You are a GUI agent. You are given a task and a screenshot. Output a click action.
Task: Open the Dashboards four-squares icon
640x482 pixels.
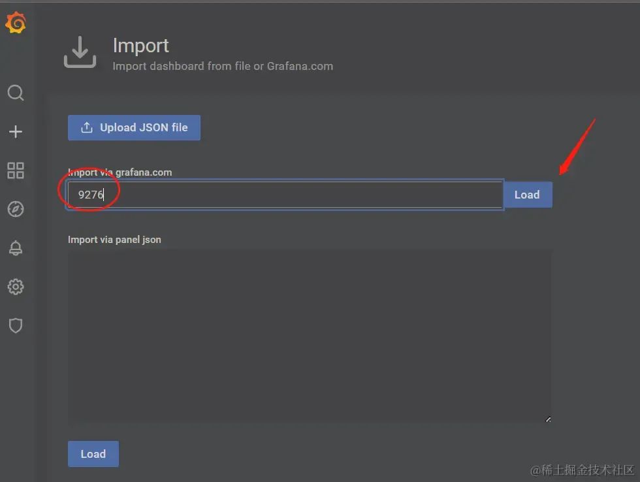pos(16,170)
